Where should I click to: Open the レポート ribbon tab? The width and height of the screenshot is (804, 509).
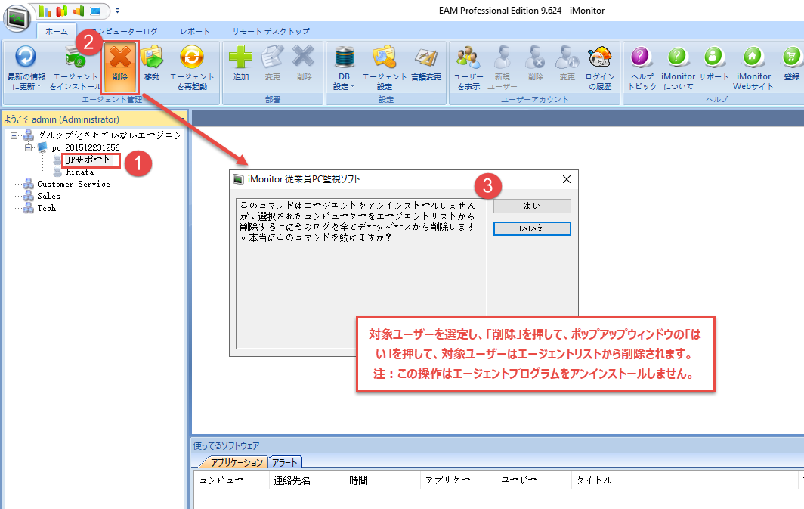(x=195, y=31)
